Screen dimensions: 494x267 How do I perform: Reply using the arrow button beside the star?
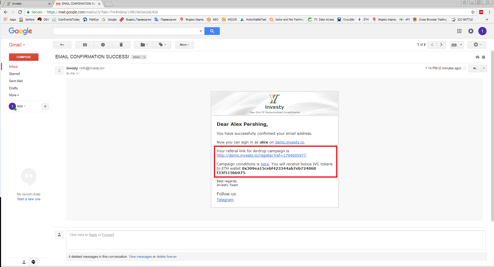475,68
